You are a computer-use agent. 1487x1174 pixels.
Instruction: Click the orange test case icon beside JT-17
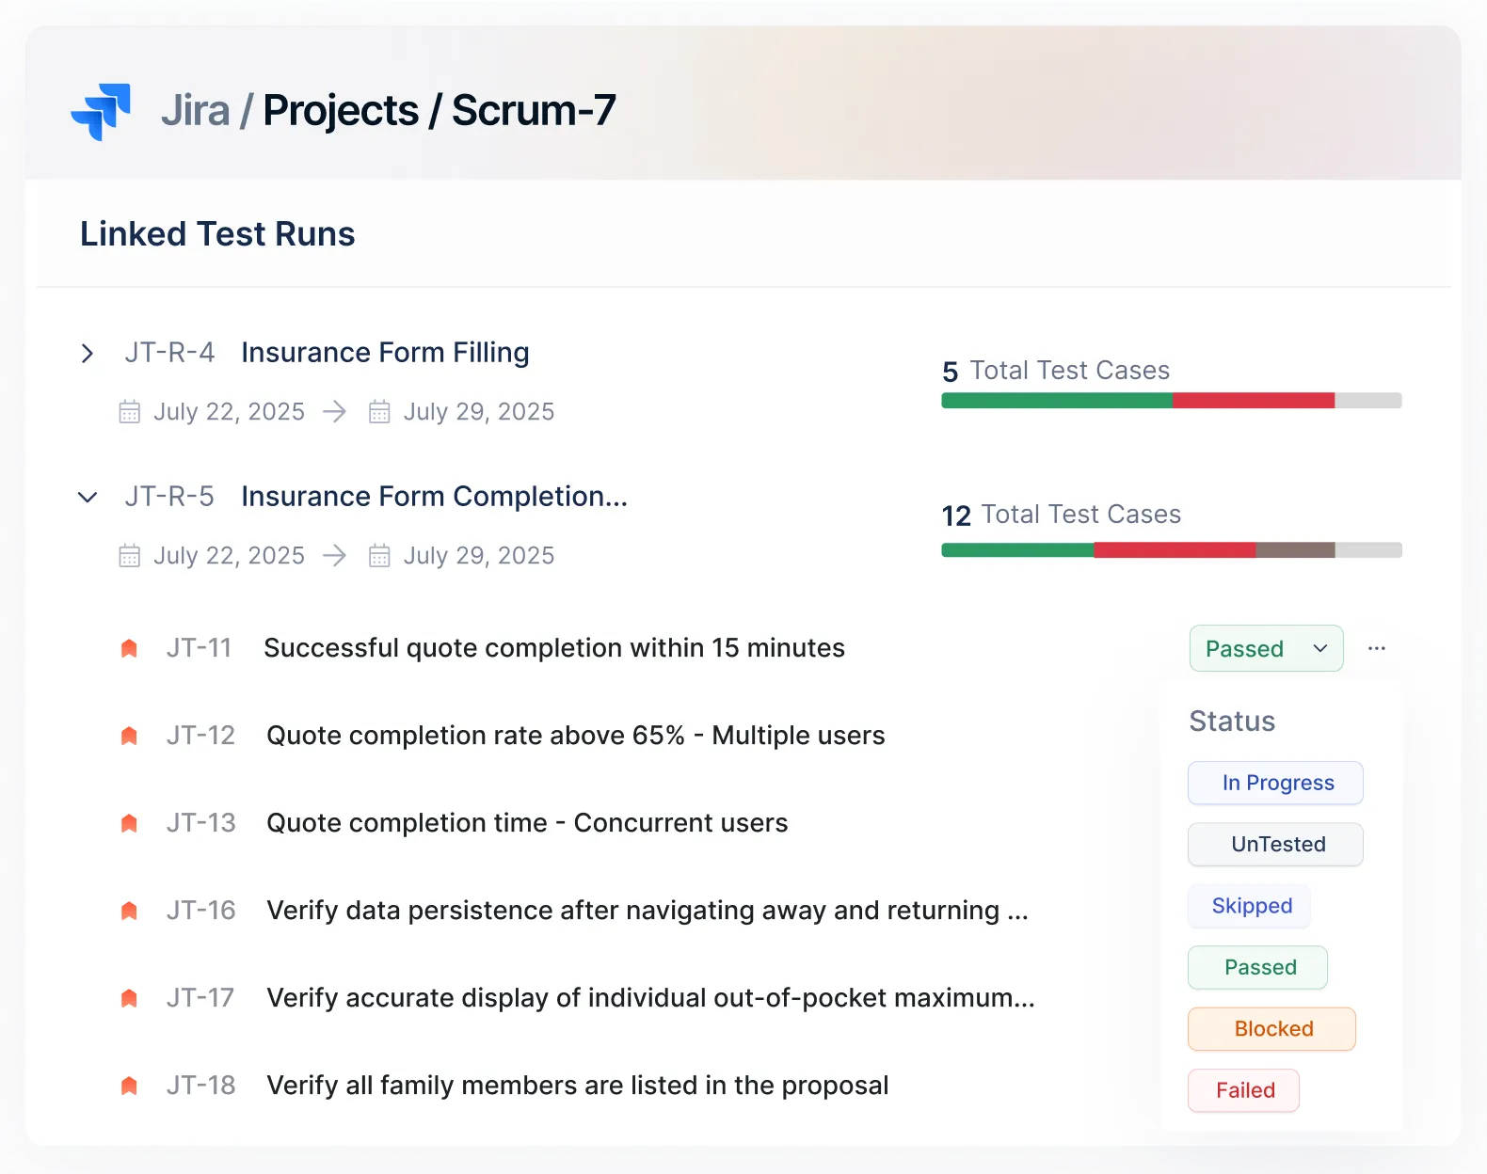pyautogui.click(x=130, y=998)
